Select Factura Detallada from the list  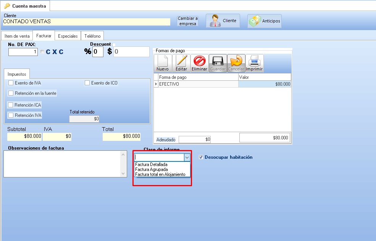click(x=151, y=164)
